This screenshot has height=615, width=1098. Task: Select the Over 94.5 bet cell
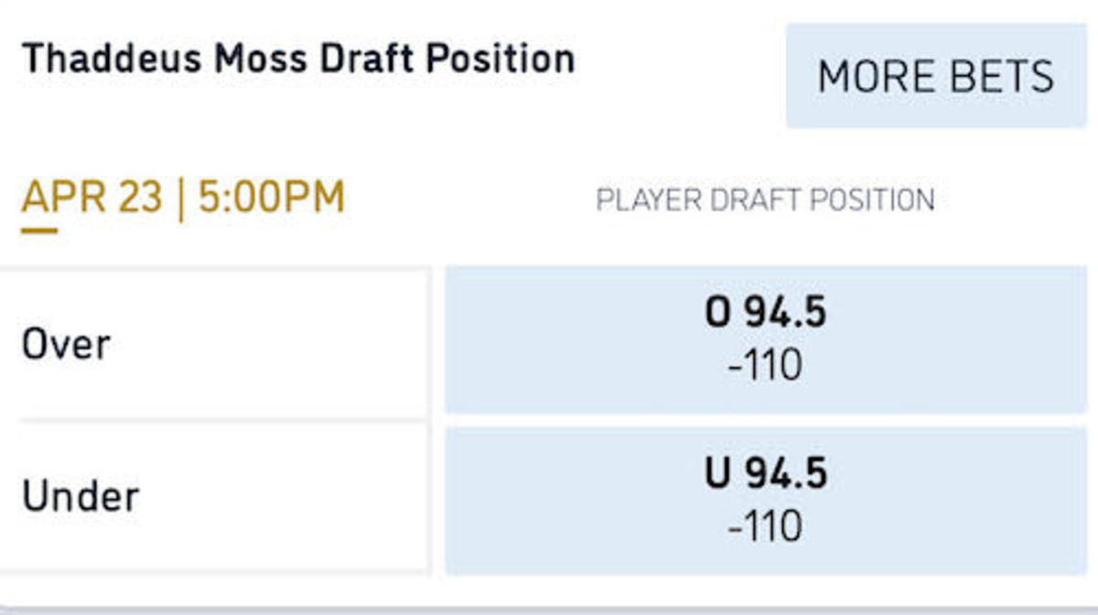765,340
